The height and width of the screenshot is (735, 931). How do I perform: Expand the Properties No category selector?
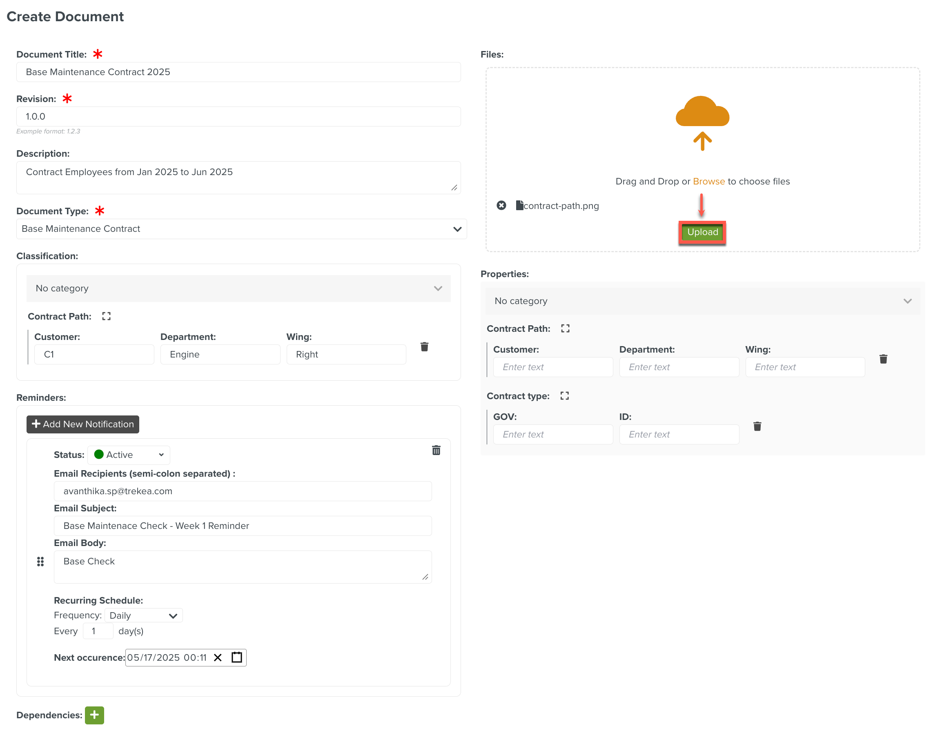tap(702, 301)
